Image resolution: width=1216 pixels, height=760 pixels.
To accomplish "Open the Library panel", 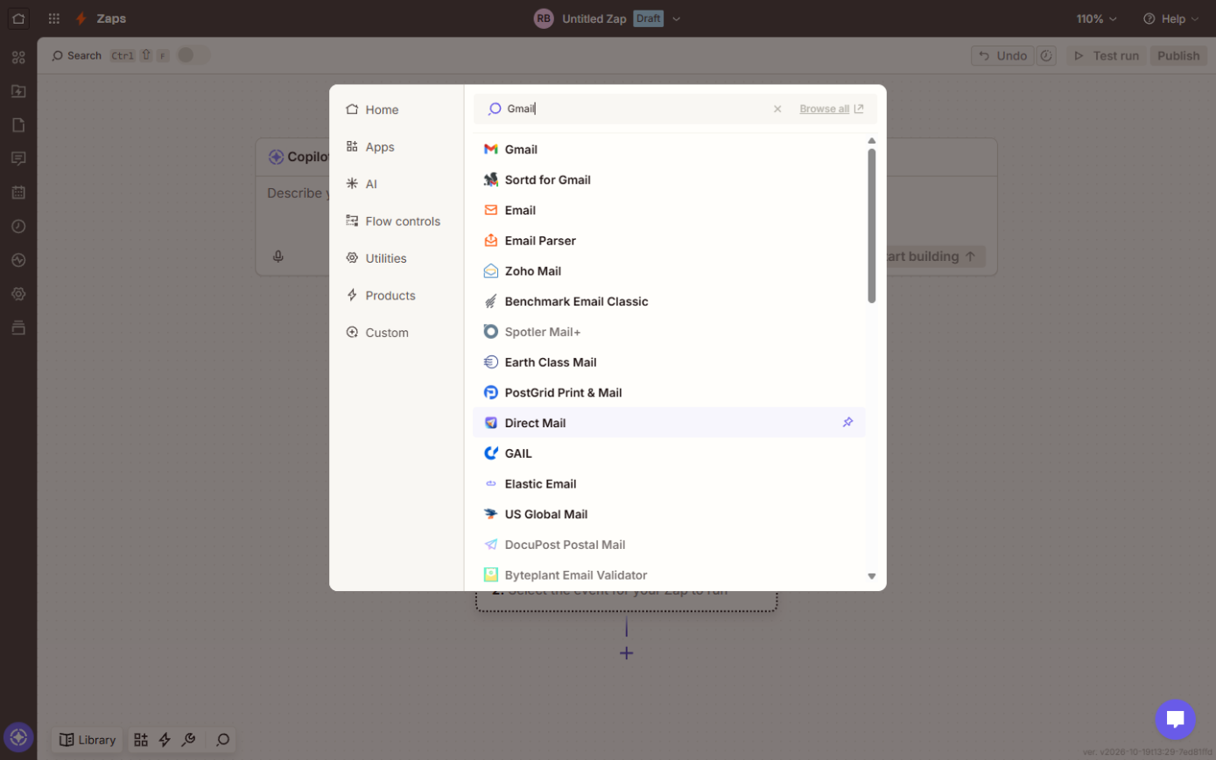I will [87, 740].
